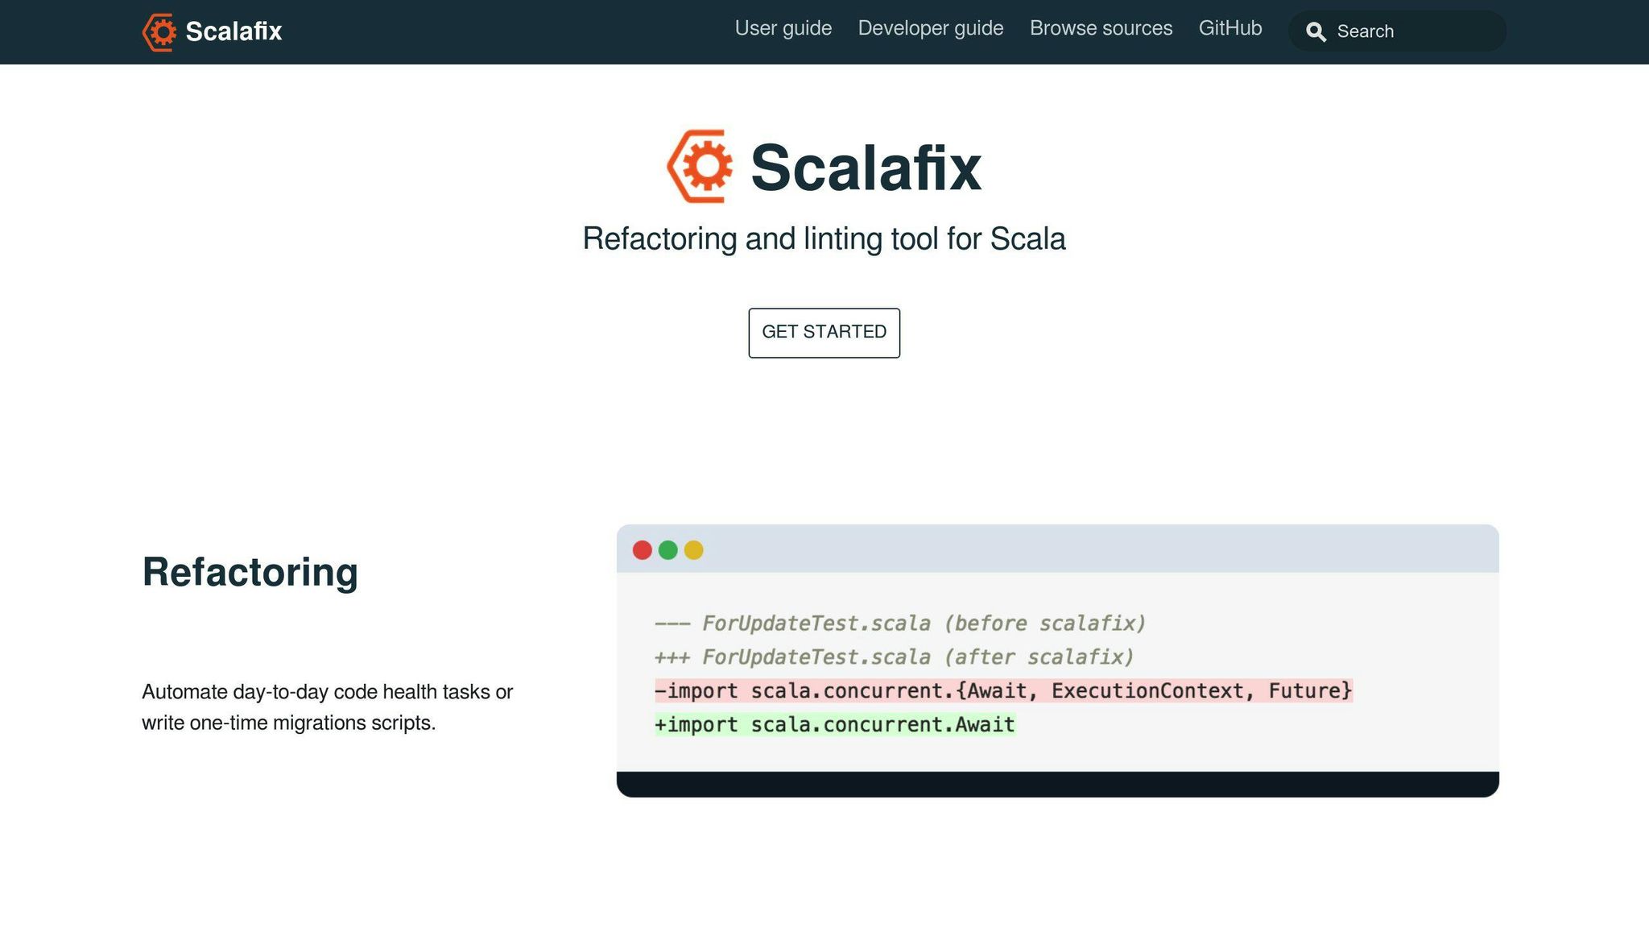Click the 'ForUpdateTest.scala (before scalafix)' diff line
This screenshot has height=928, width=1649.
[901, 623]
